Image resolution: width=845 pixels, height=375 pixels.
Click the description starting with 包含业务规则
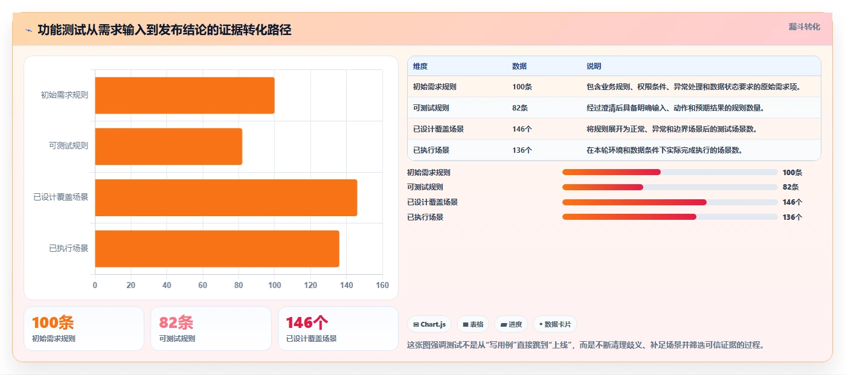(694, 87)
